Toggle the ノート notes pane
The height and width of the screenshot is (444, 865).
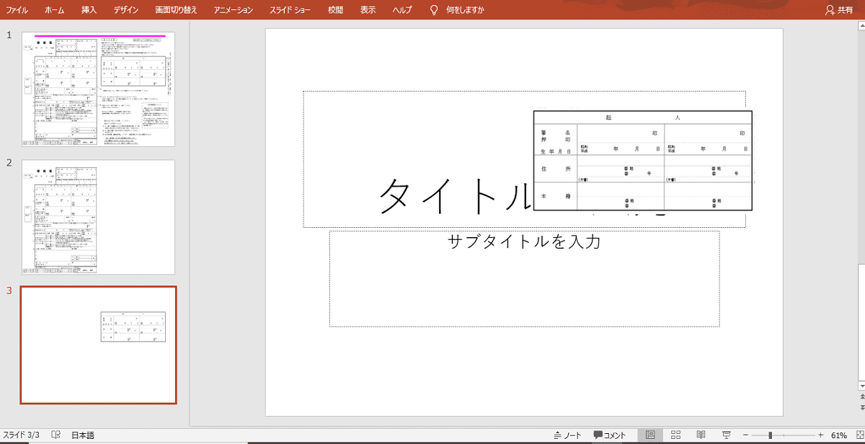tap(567, 435)
